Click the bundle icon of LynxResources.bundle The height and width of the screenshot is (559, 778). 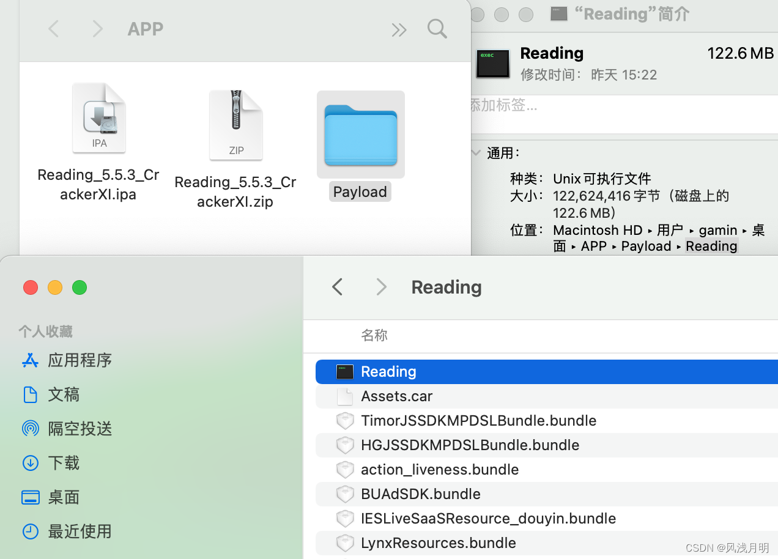coord(345,543)
